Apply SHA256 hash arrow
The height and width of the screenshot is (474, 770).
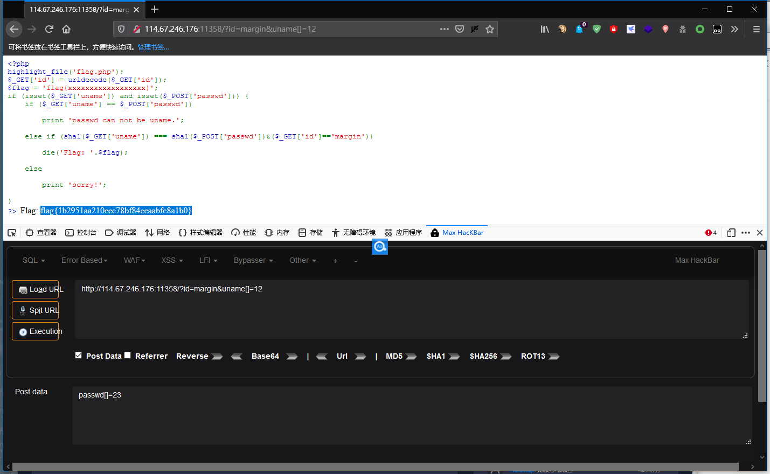coord(506,357)
